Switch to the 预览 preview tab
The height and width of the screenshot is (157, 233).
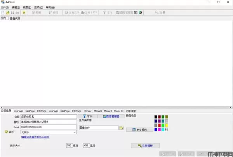point(4,18)
